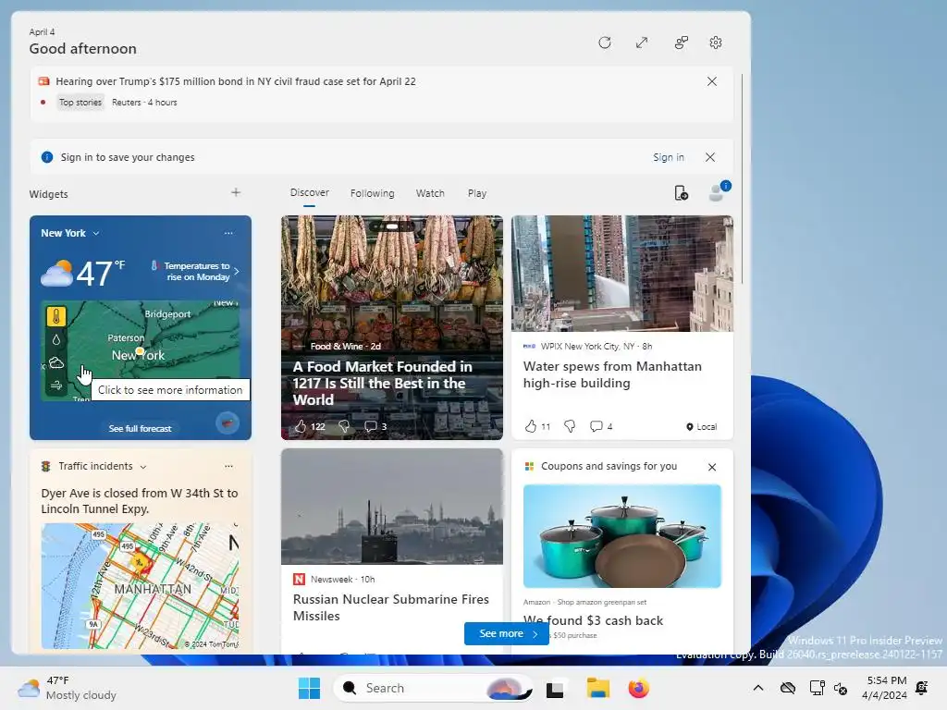This screenshot has height=710, width=947.
Task: Select wind map layer icon
Action: click(56, 386)
